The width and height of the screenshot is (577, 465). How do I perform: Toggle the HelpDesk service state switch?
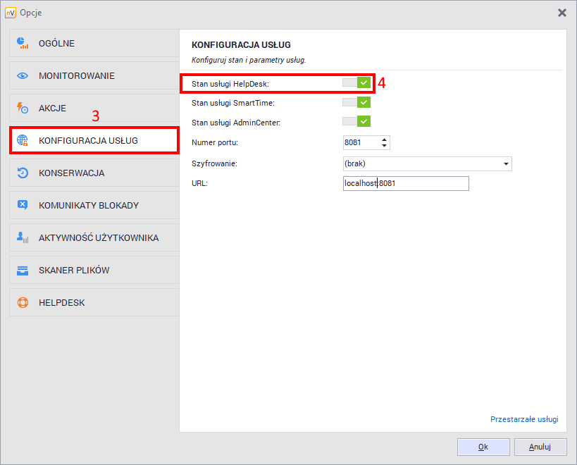coord(356,83)
